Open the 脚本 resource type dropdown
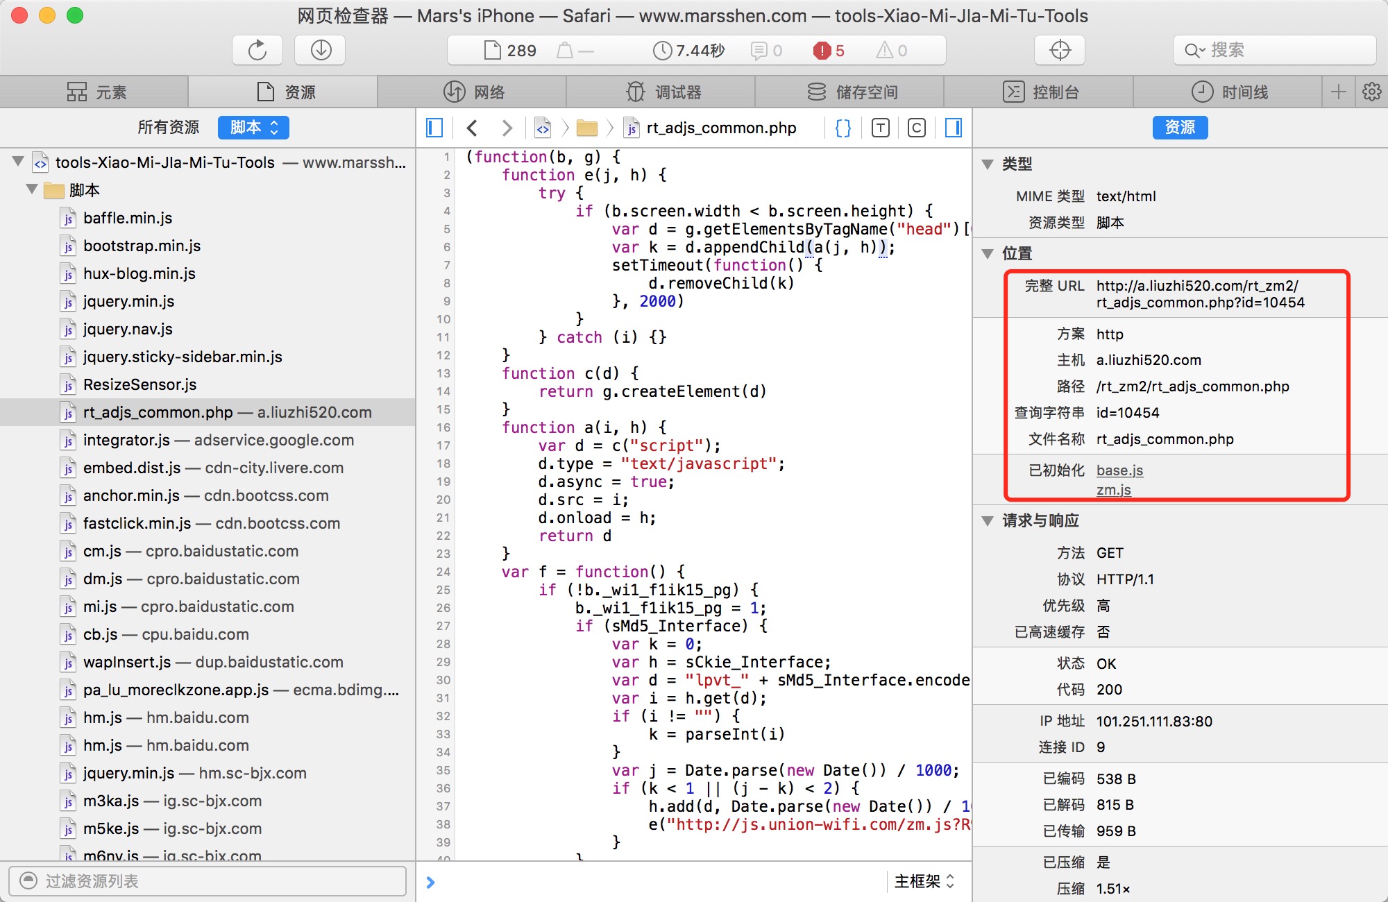Screen dimensions: 1388x902 click(253, 128)
